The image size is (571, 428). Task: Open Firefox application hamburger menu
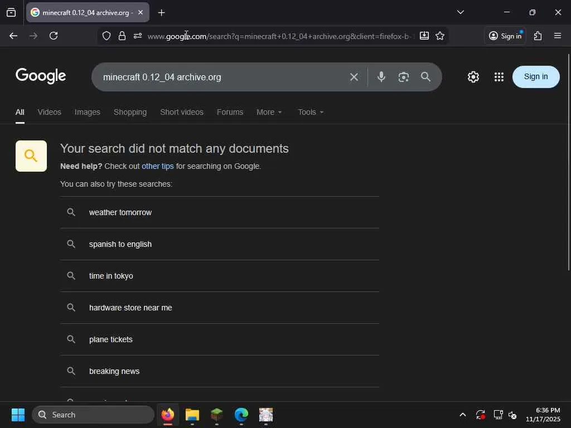[x=558, y=36]
